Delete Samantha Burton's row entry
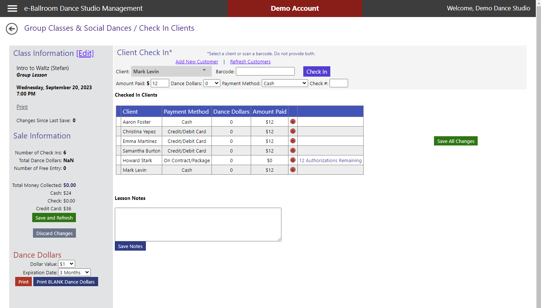Image resolution: width=541 pixels, height=308 pixels. [293, 150]
